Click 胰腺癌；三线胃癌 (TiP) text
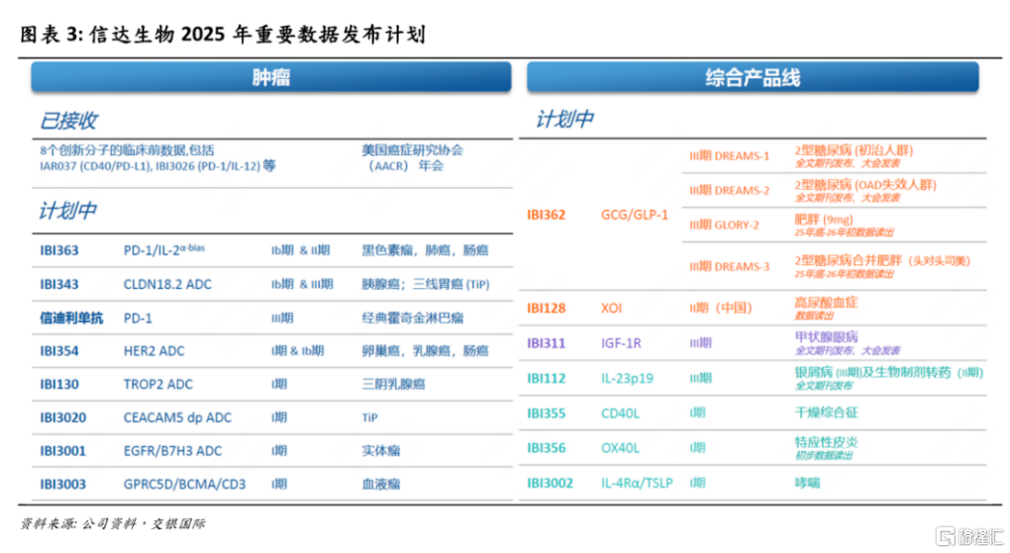 [426, 285]
